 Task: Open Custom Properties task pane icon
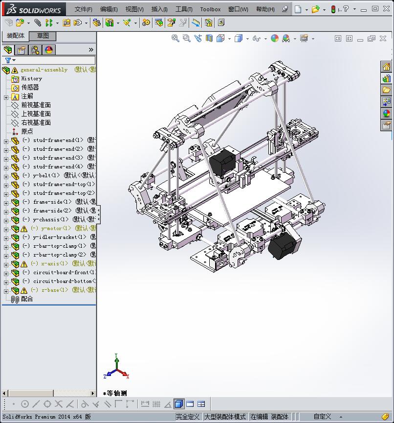[387, 125]
